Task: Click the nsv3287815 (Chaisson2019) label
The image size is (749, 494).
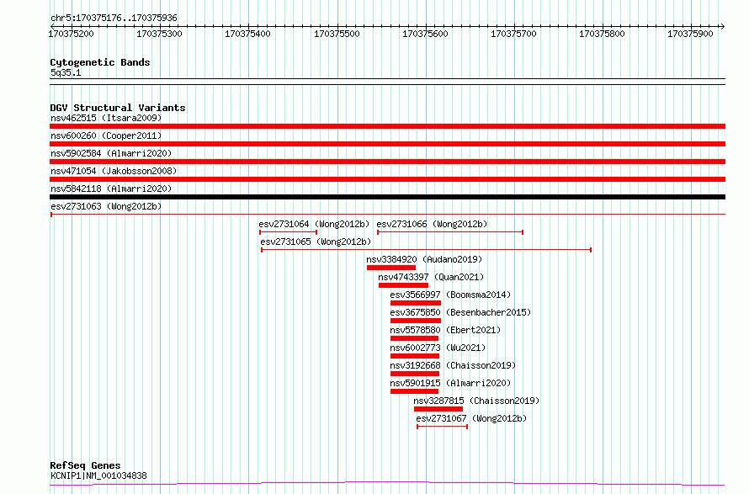Action: [x=476, y=401]
